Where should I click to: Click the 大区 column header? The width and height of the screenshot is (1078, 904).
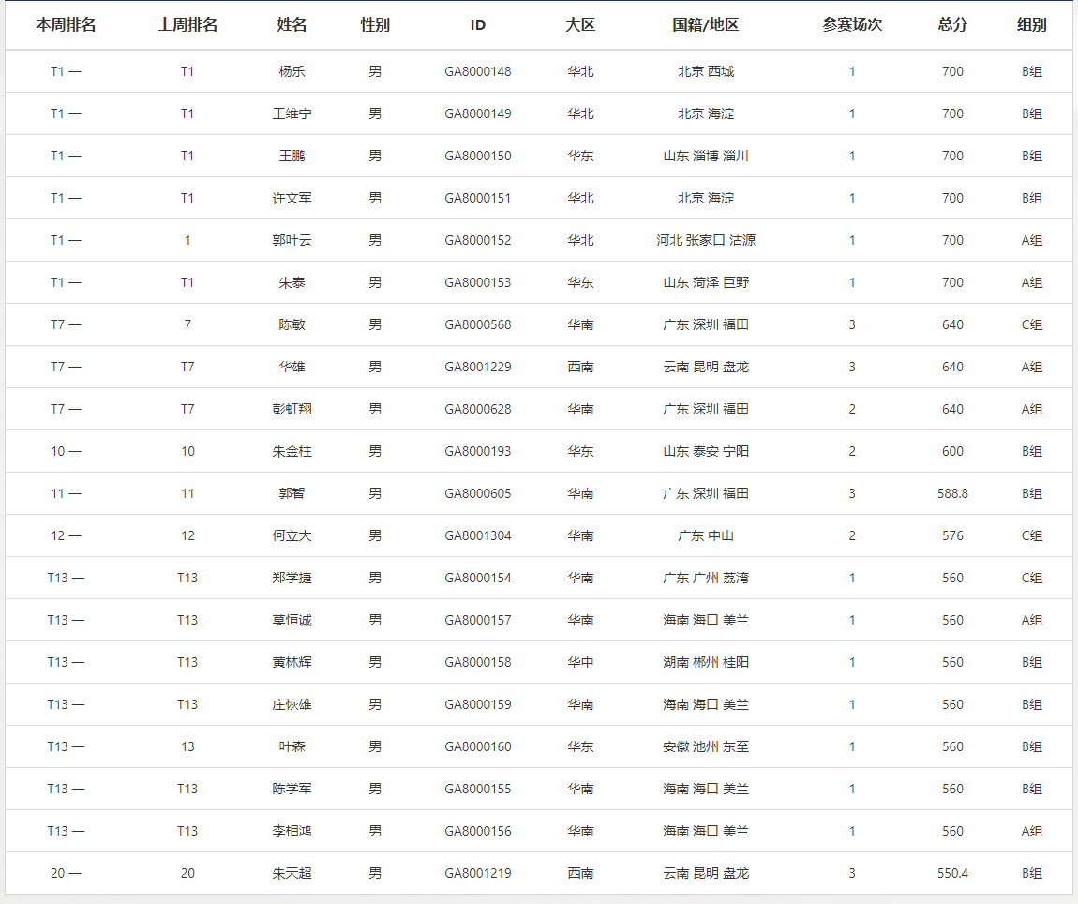click(x=580, y=25)
